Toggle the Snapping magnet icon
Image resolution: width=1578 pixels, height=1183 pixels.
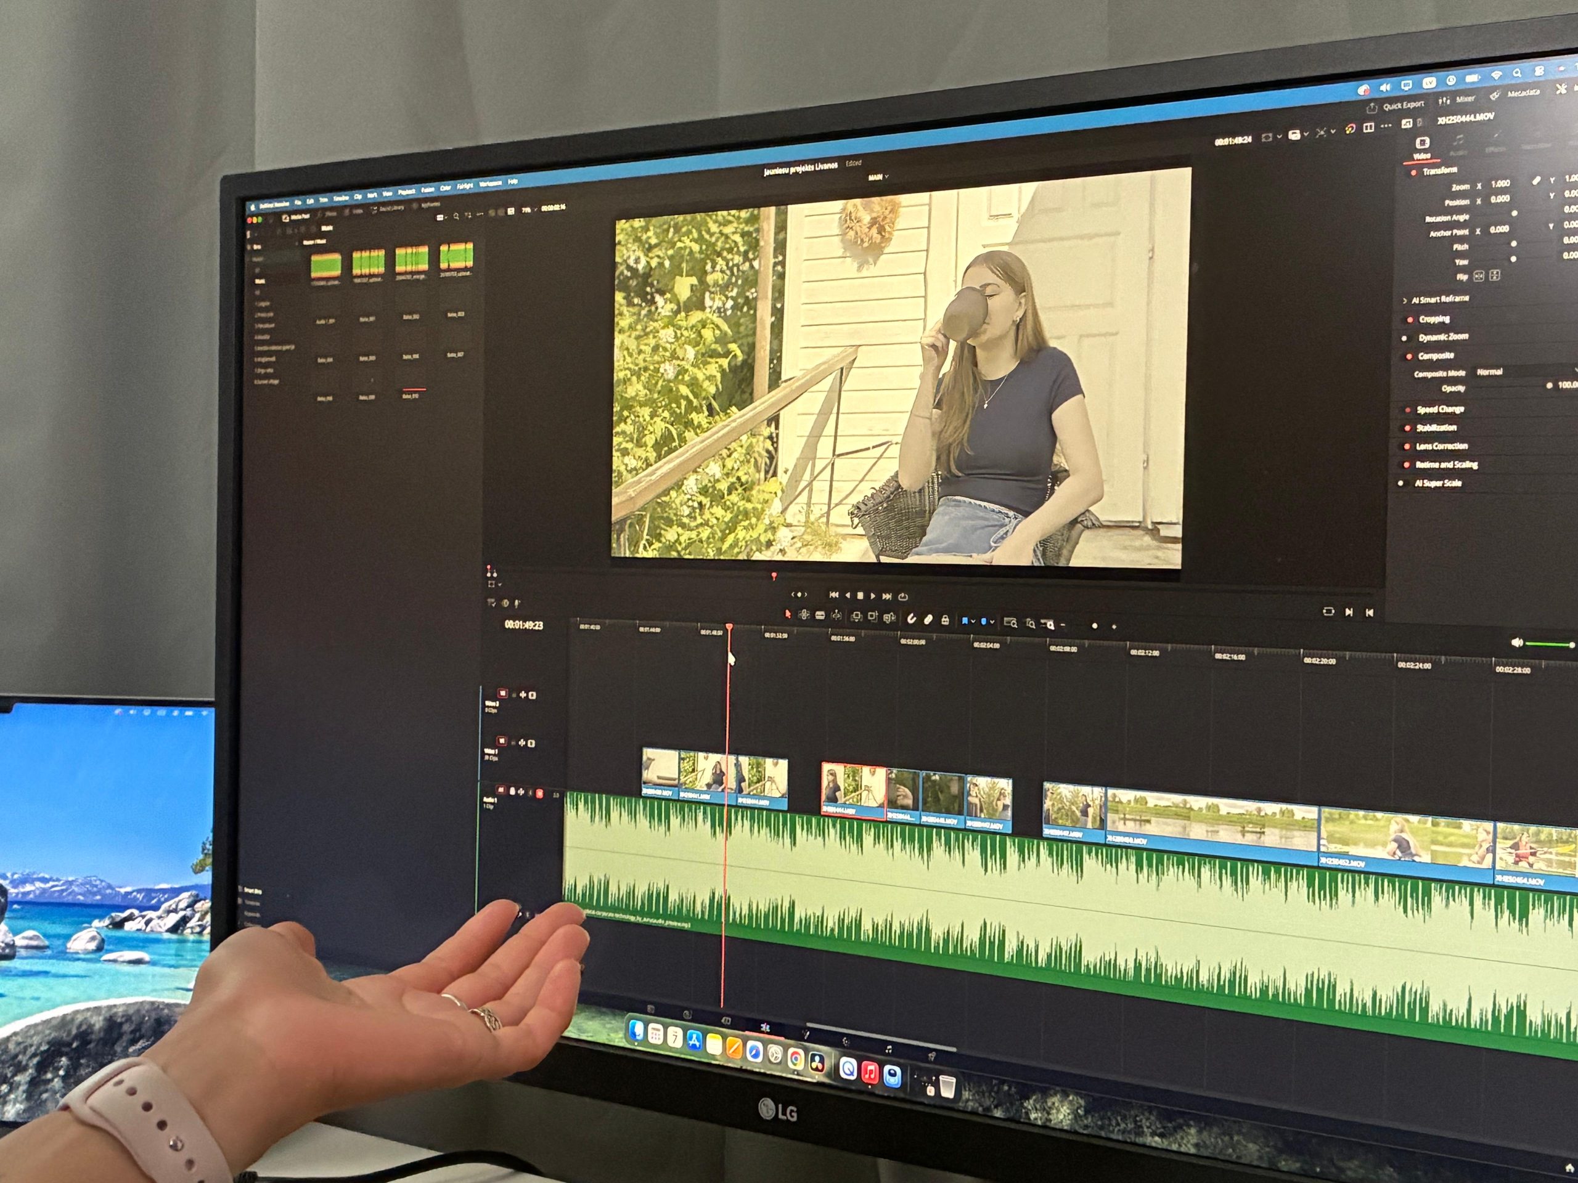click(912, 618)
